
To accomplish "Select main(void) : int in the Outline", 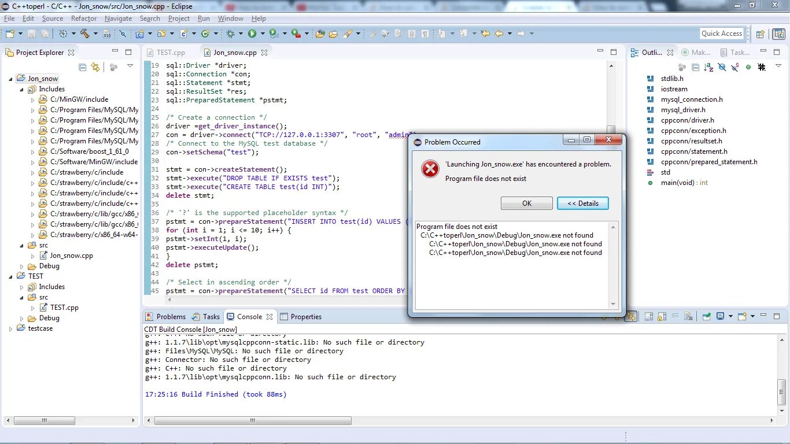I will 678,183.
